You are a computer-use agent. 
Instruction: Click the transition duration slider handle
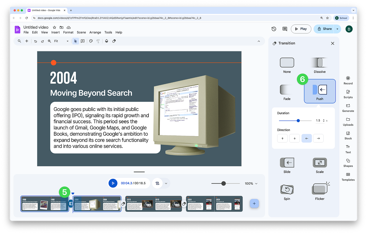pos(298,121)
